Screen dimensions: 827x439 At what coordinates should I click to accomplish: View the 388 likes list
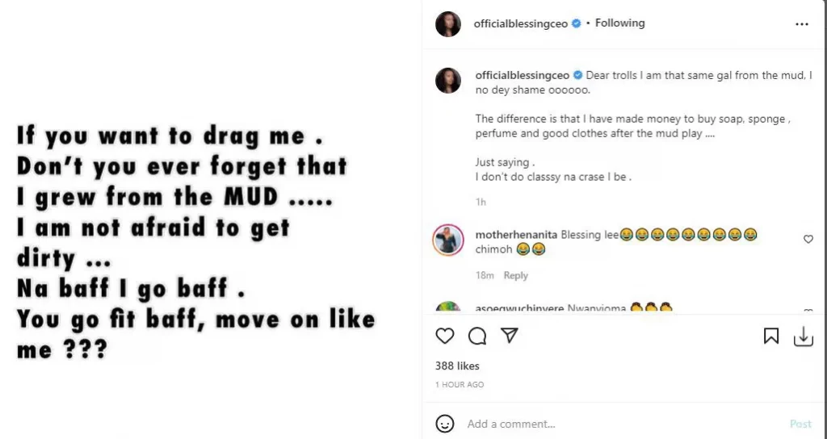pos(457,366)
